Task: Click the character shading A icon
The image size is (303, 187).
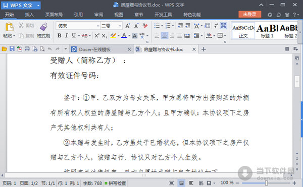Action: pyautogui.click(x=135, y=36)
